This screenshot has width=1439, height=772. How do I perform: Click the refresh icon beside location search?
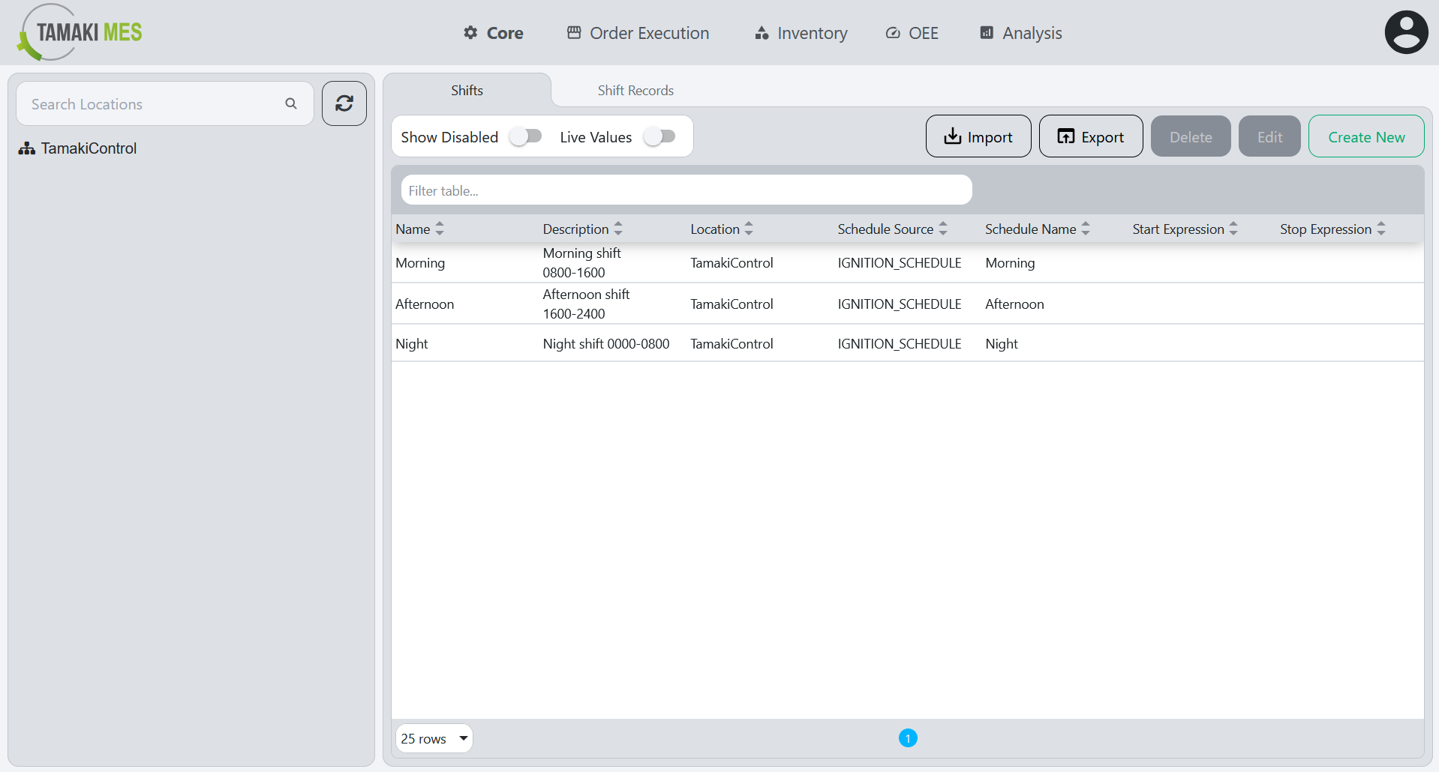(x=344, y=103)
